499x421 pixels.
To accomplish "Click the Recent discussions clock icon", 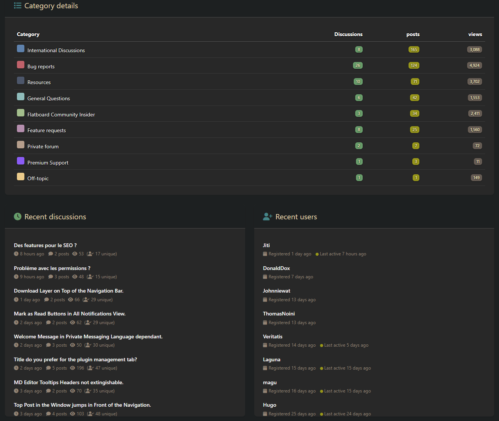I will pyautogui.click(x=18, y=217).
